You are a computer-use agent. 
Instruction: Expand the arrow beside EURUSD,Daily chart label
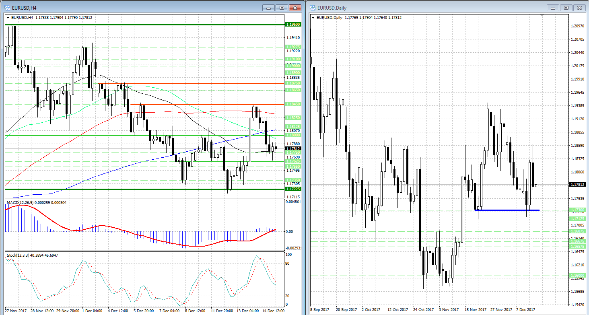tap(313, 17)
